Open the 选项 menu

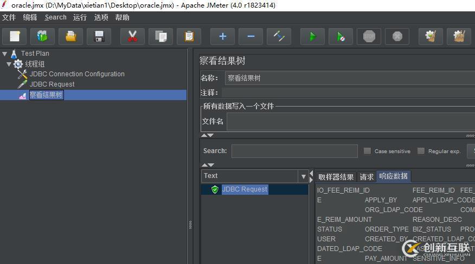(101, 17)
